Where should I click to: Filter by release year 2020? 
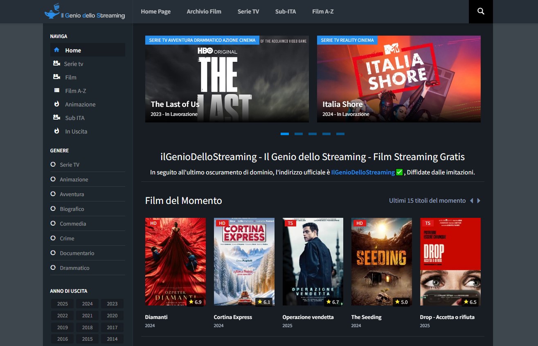tap(112, 316)
